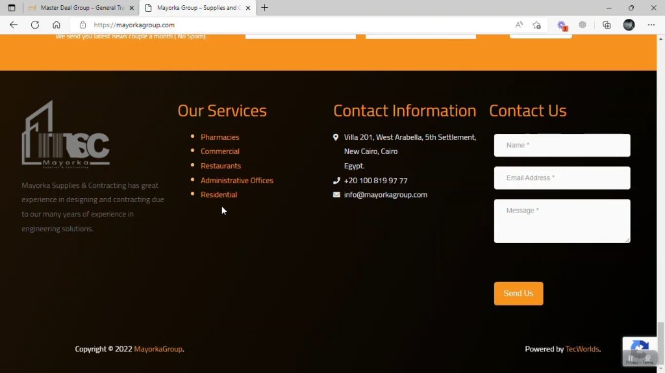The height and width of the screenshot is (373, 665).
Task: Focus the Email Address input field
Action: pyautogui.click(x=562, y=178)
